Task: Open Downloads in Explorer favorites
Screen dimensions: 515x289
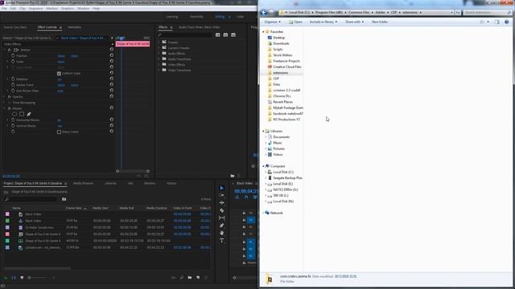Action: tap(281, 43)
